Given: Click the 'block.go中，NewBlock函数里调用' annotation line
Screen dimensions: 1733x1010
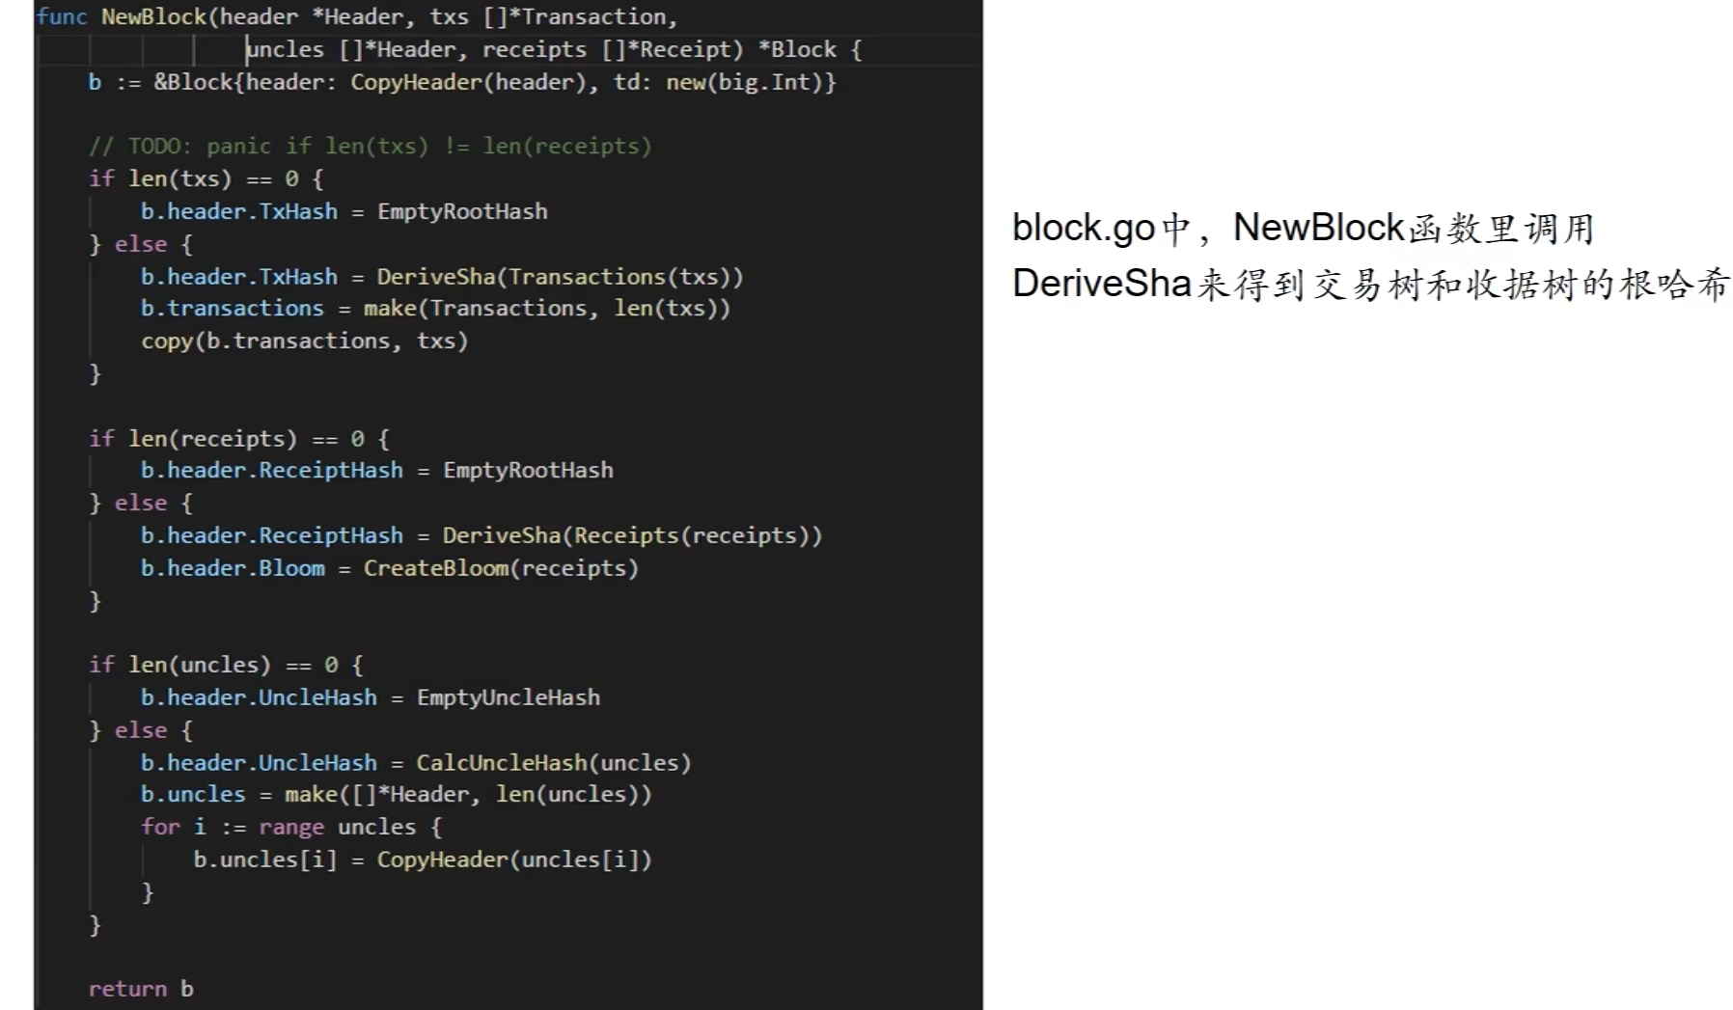Looking at the screenshot, I should click(x=1304, y=229).
